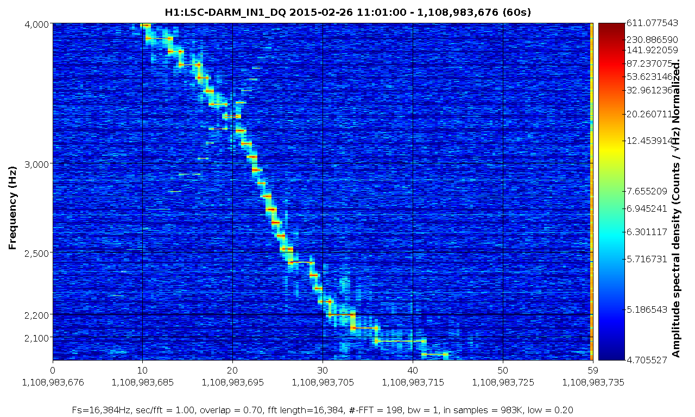Viewport: 695px width, 417px height.
Task: Click colorbar value 6.301117
Action: pos(647,232)
